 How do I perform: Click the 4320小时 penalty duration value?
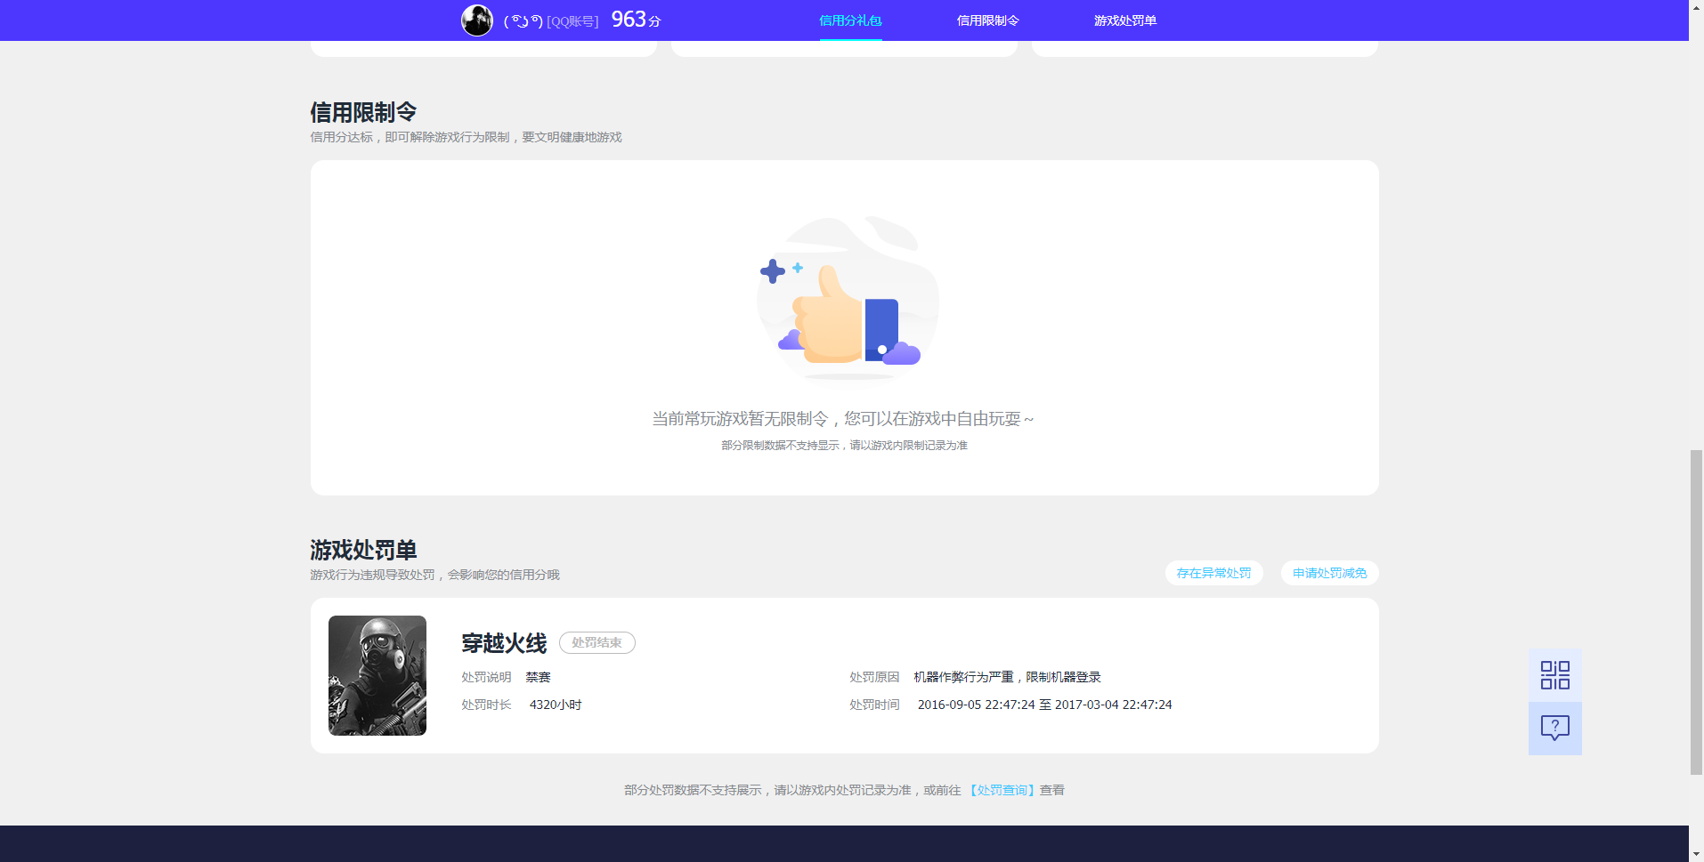[556, 705]
